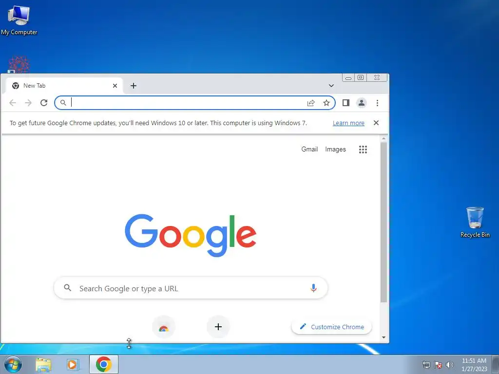The width and height of the screenshot is (499, 374).
Task: Open the side panel icon
Action: click(346, 103)
